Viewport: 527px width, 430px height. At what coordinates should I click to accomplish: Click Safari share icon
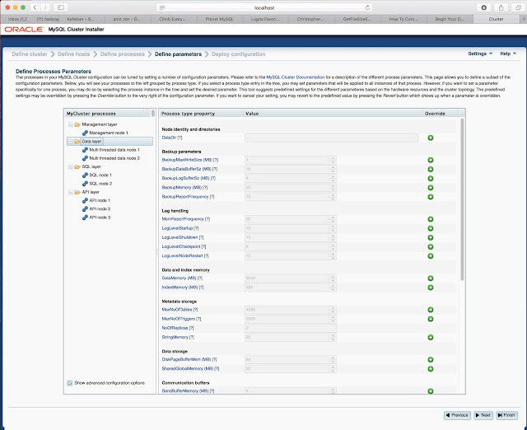pos(501,7)
